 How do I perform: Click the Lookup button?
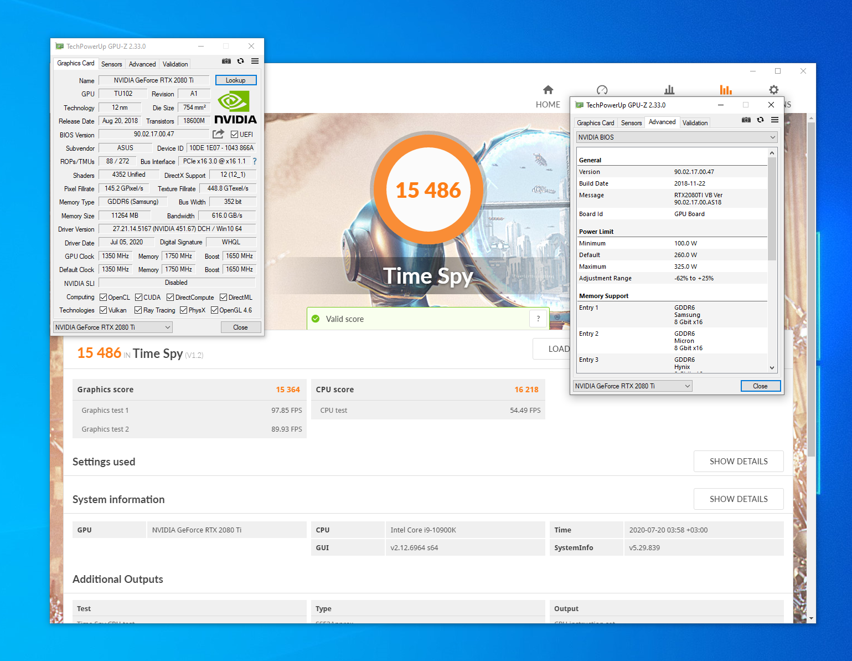click(236, 80)
